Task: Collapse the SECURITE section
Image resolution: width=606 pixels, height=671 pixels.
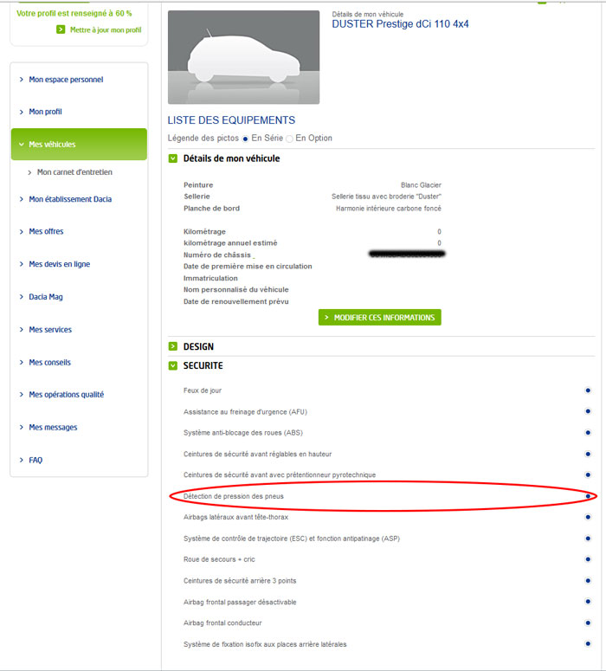Action: click(x=173, y=366)
